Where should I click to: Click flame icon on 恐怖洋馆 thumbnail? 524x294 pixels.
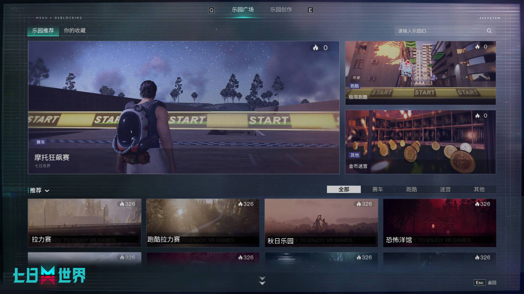click(477, 204)
